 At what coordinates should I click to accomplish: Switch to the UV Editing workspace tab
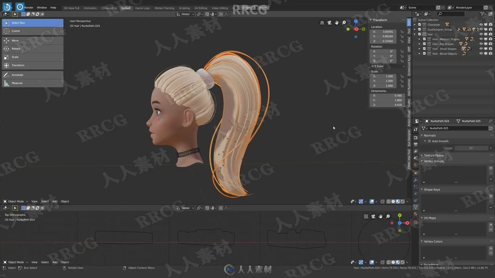click(x=201, y=8)
